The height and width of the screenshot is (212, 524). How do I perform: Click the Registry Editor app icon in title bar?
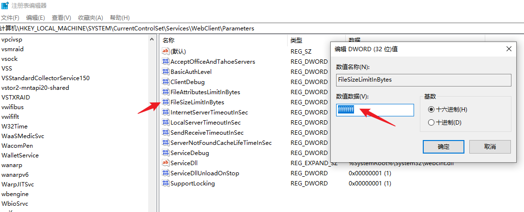(5, 6)
